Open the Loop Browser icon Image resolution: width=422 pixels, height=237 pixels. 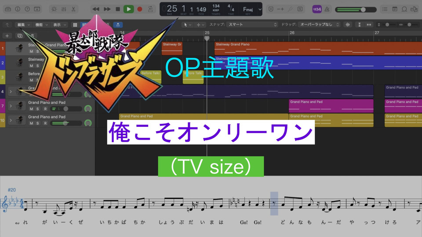tap(404, 9)
